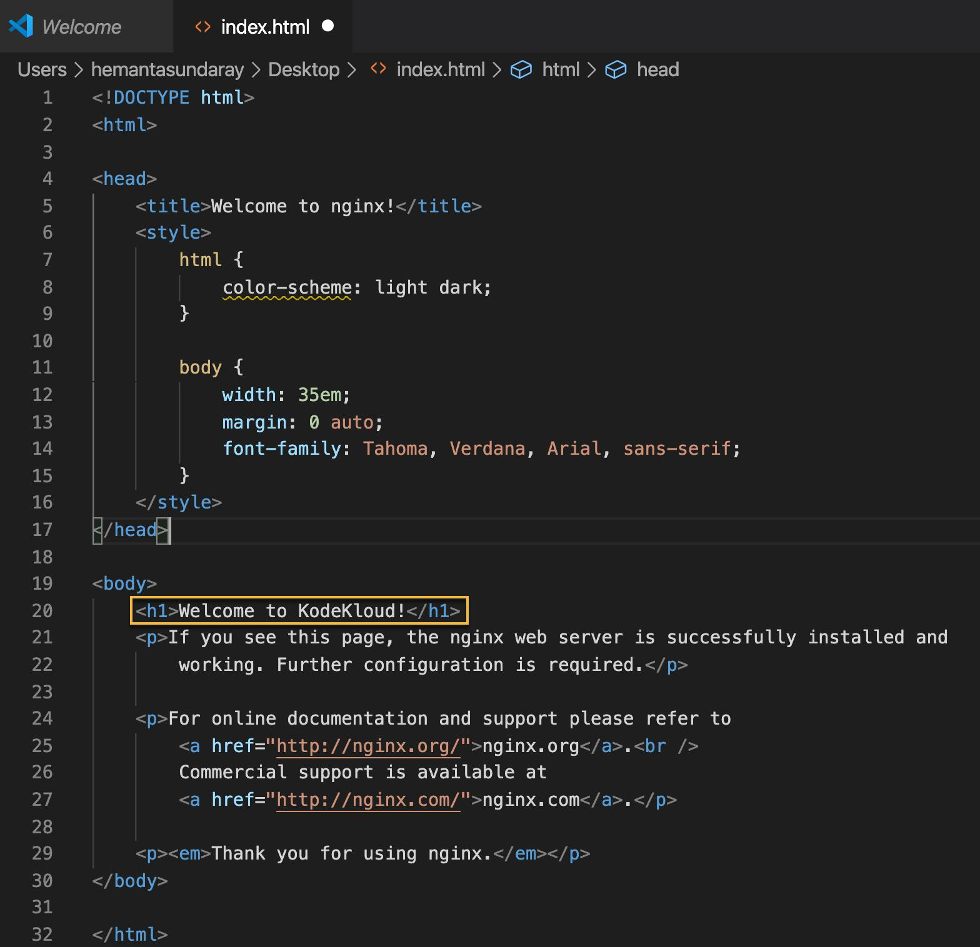This screenshot has width=980, height=947.
Task: Select the index.html editor tab
Action: (263, 26)
